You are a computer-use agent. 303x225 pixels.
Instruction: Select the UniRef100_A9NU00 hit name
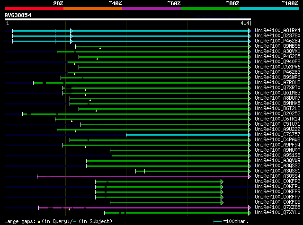277,150
